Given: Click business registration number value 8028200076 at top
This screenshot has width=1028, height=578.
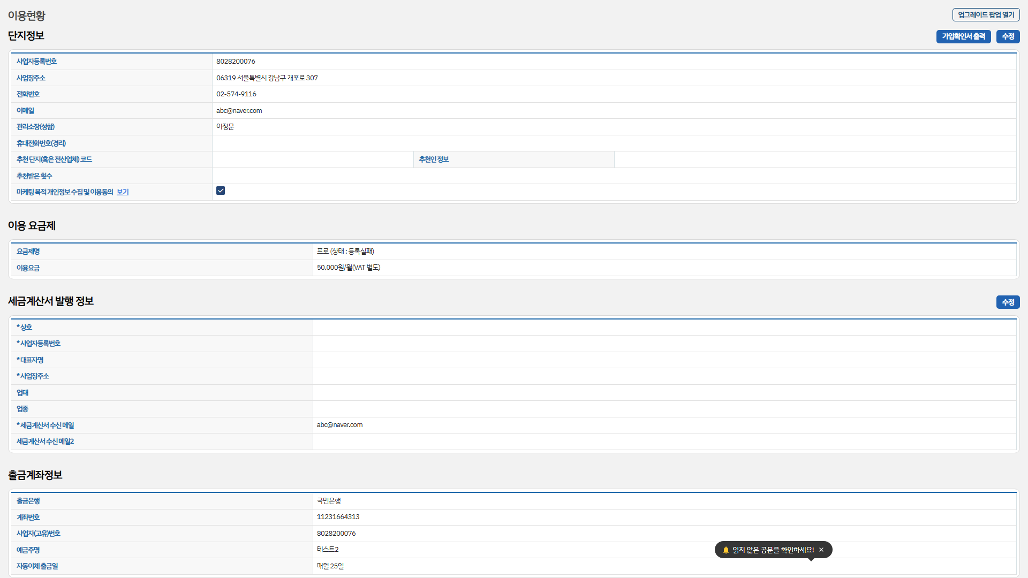Looking at the screenshot, I should pyautogui.click(x=236, y=62).
